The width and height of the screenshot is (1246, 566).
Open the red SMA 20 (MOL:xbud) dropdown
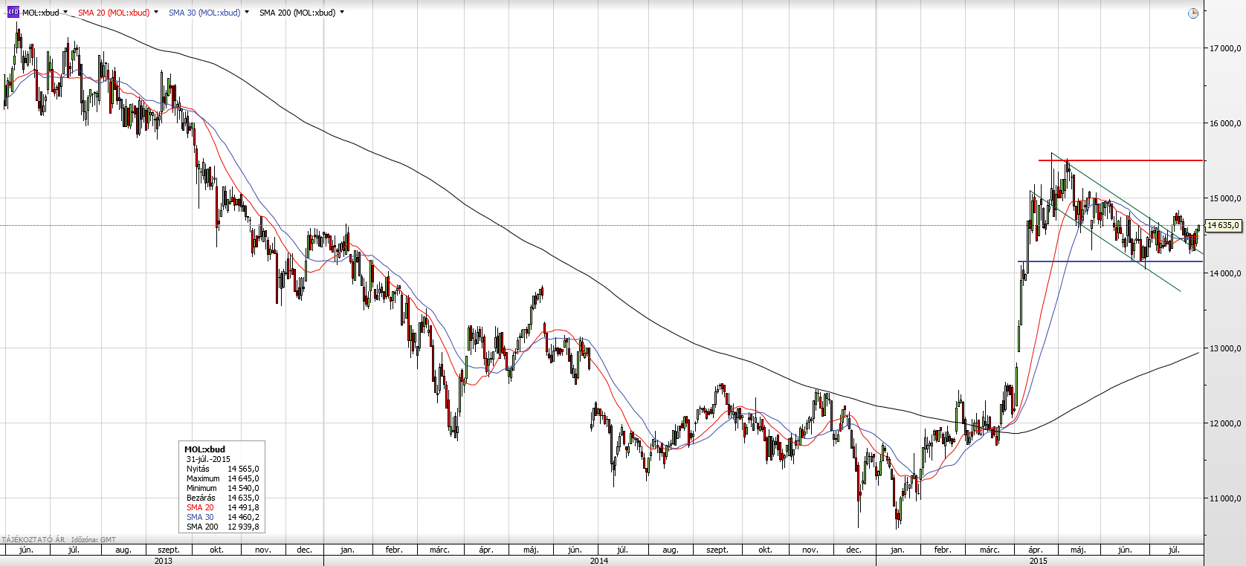156,12
